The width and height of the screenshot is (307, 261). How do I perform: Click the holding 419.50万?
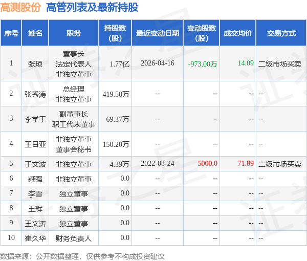[116, 94]
